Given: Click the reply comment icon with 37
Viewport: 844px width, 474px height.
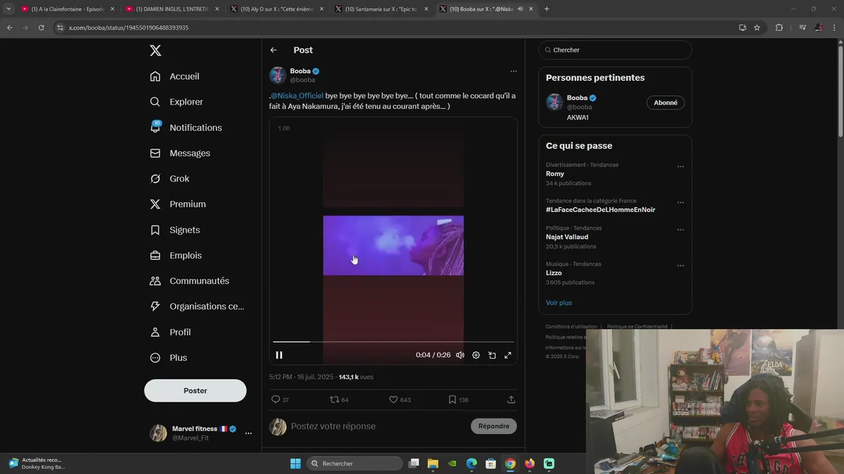Looking at the screenshot, I should 280,400.
